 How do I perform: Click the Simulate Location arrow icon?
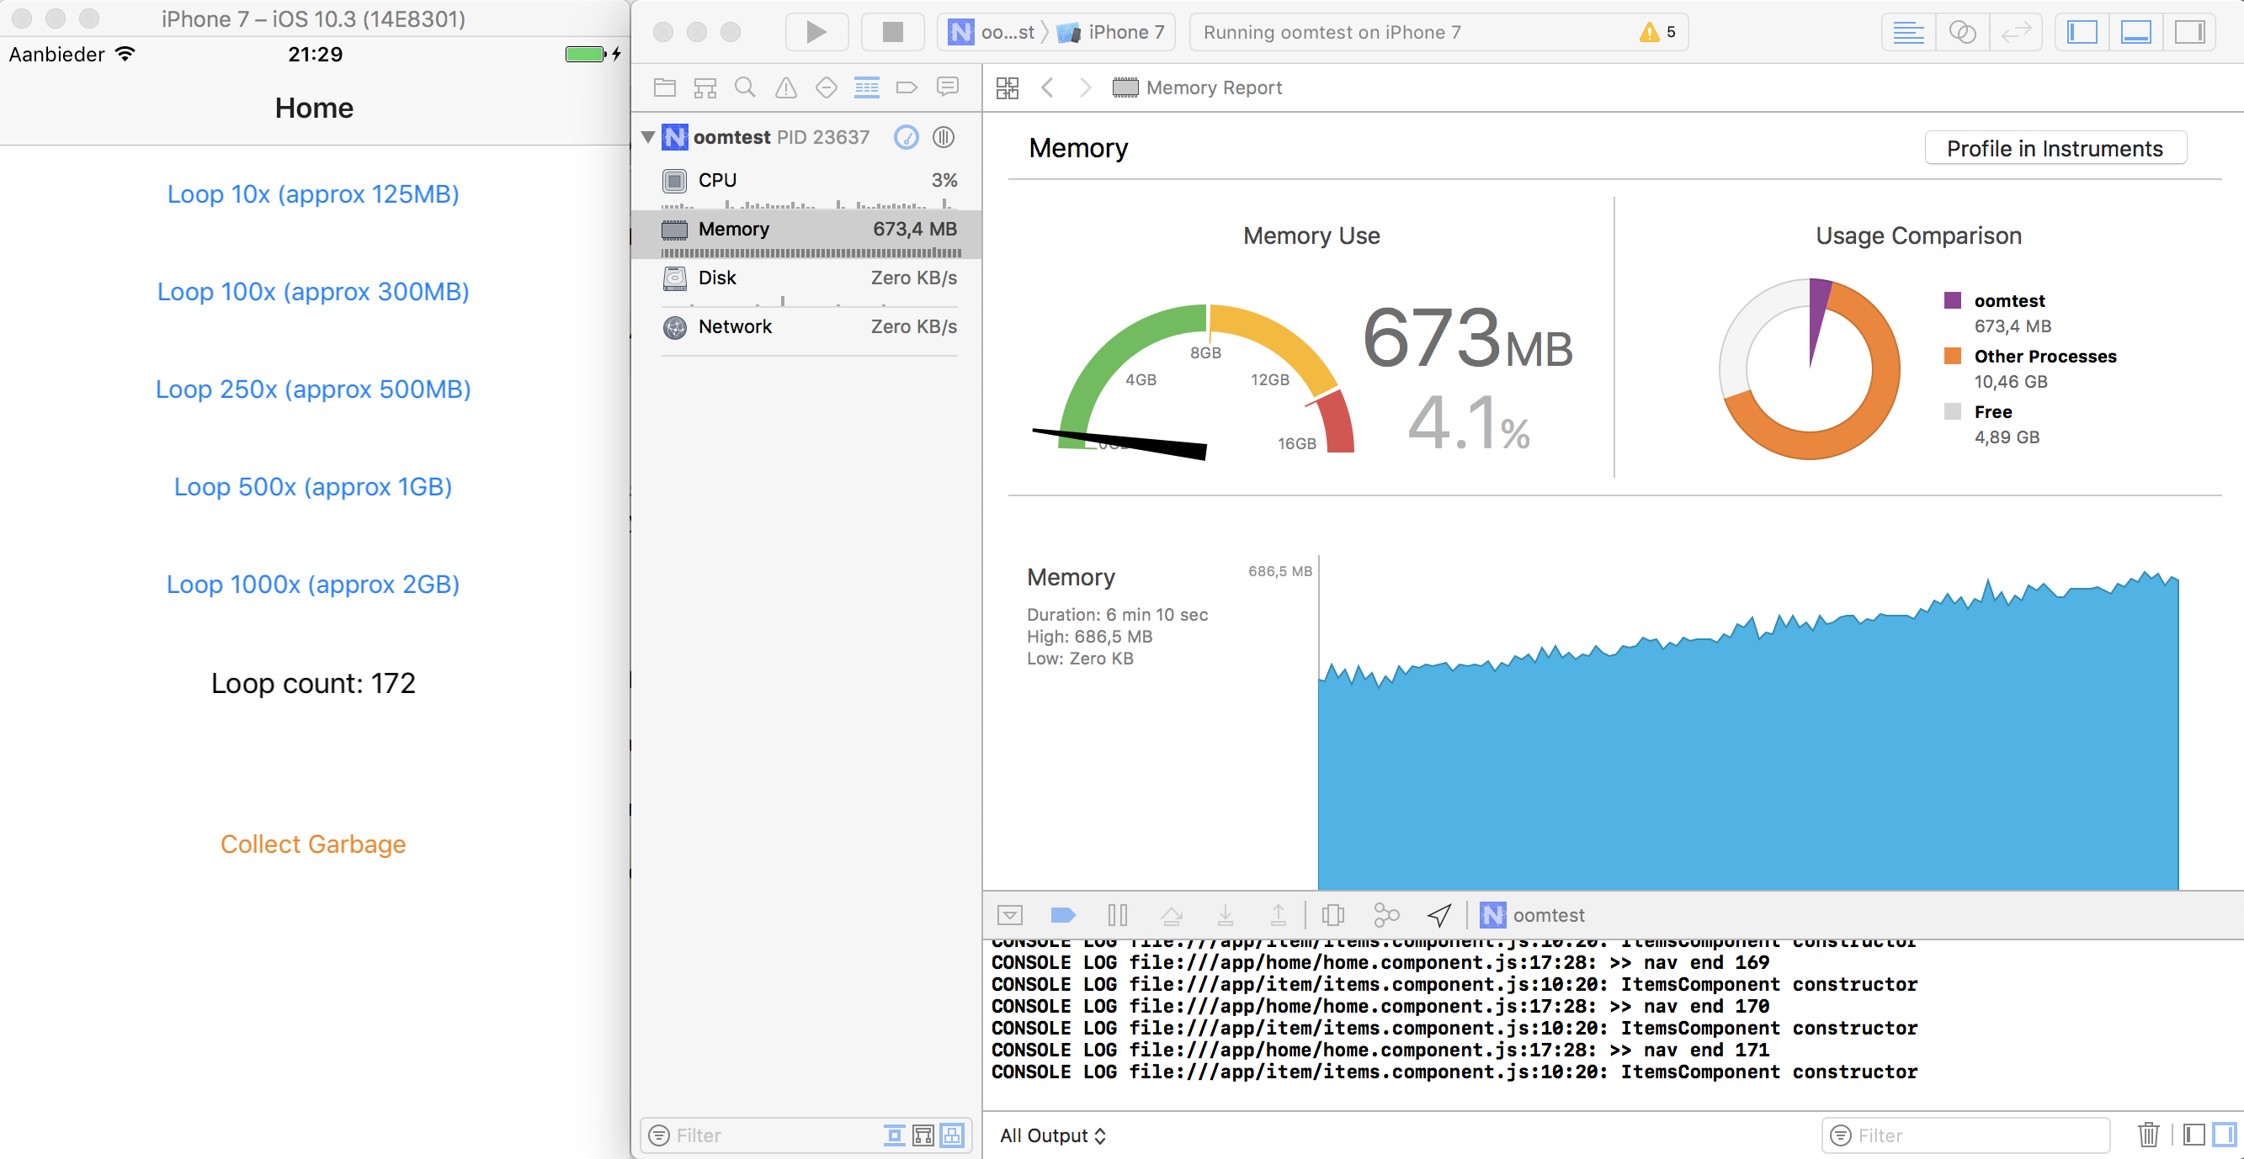1439,915
